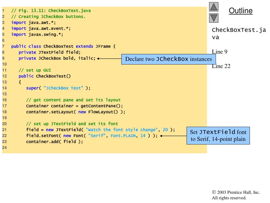Click the Fig. 13.11 comment on line 1
This screenshot has width=270, height=203.
[x=51, y=11]
